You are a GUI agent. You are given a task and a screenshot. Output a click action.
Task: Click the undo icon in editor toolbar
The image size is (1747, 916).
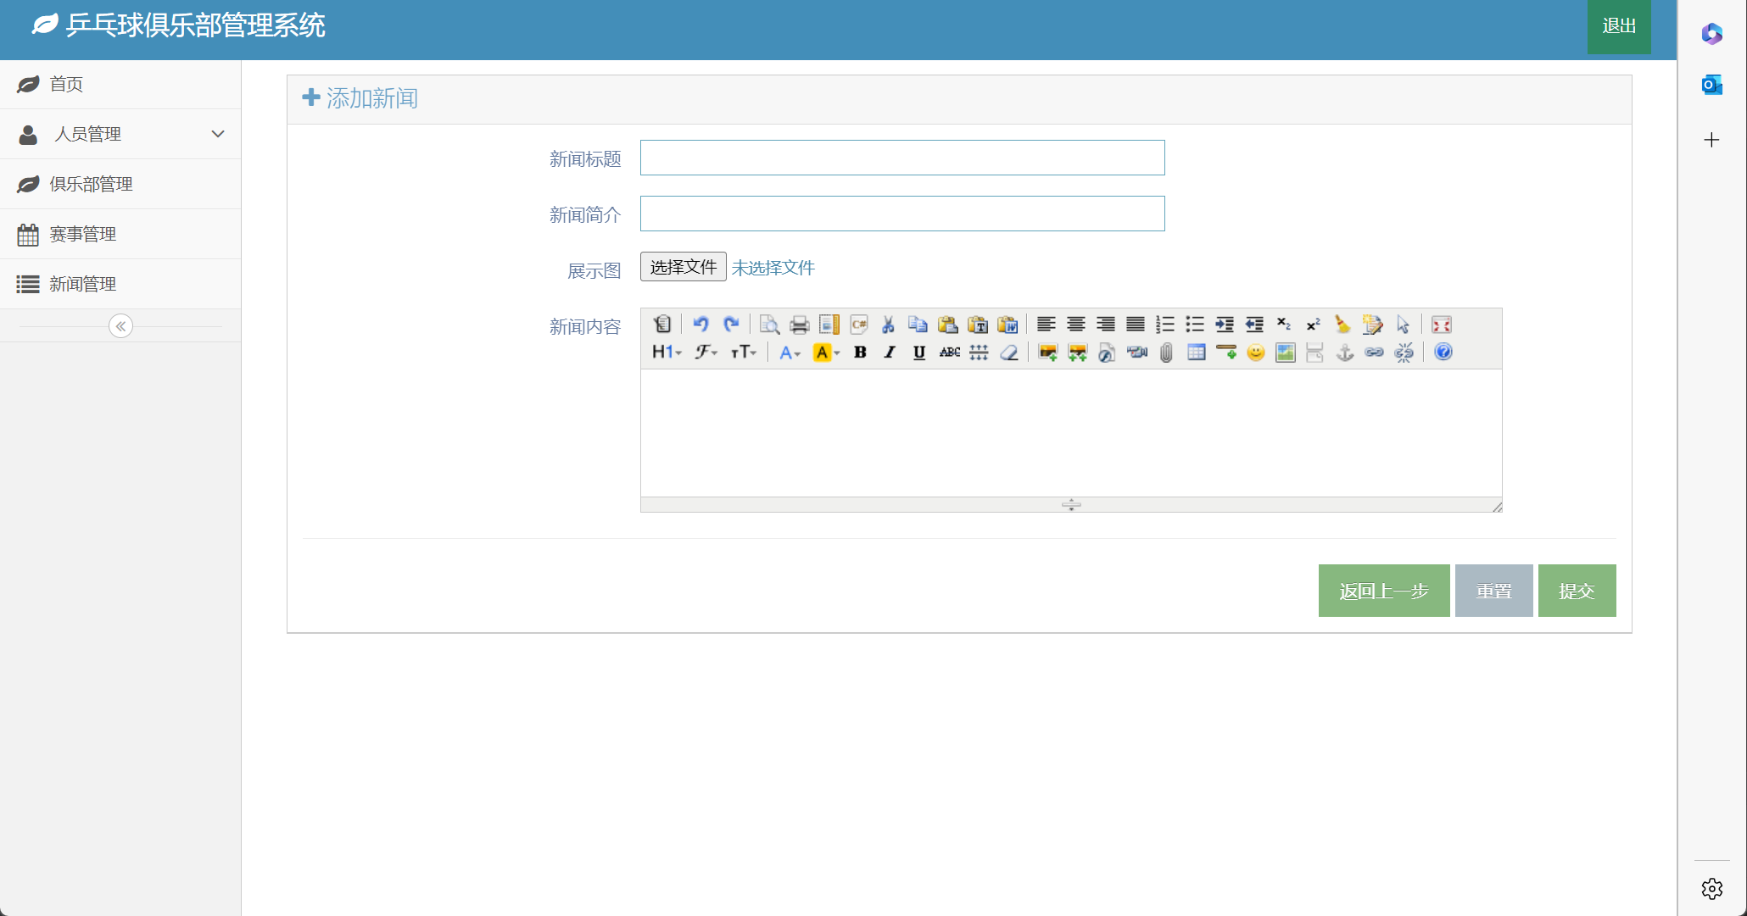coord(700,325)
